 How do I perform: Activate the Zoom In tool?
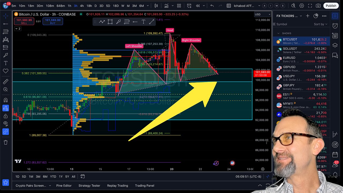click(x=6, y=90)
